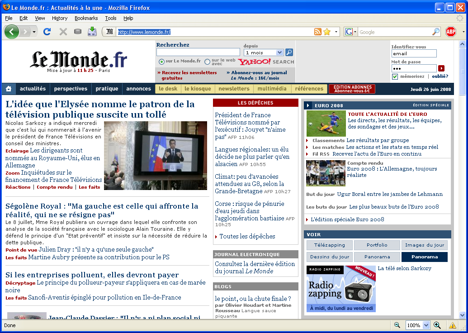Click the blue search magnifier button beside depuis
This screenshot has height=333, width=468.
coord(289,52)
